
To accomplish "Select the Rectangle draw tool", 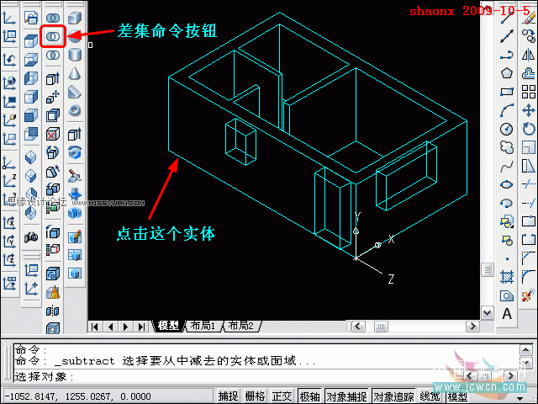I will pos(507,92).
